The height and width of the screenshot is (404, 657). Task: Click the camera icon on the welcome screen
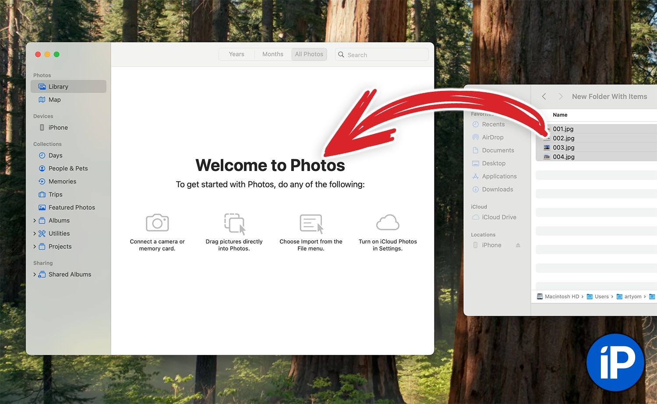tap(157, 223)
